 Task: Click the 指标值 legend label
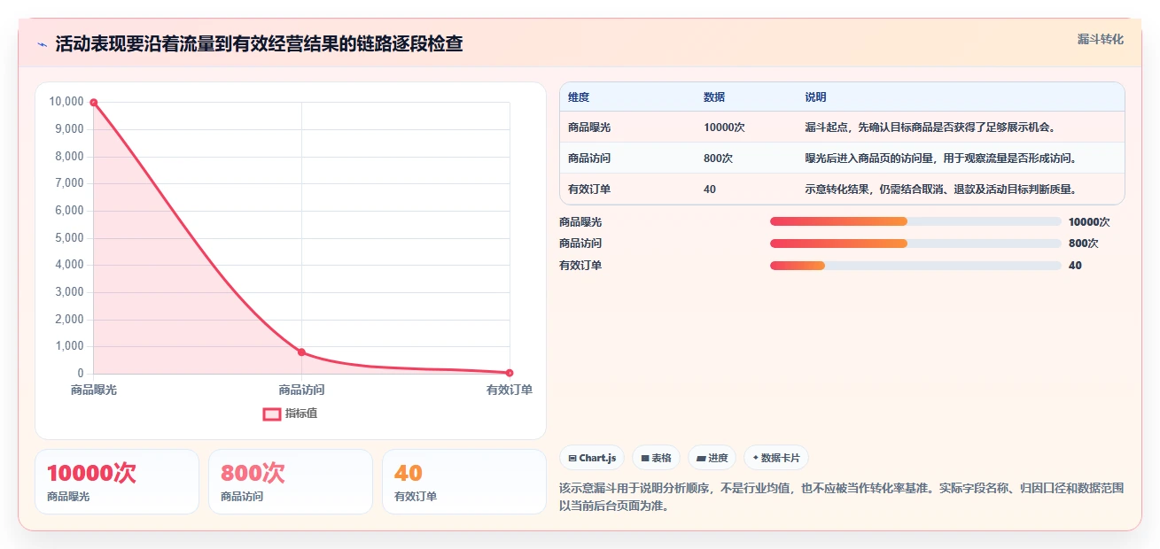click(301, 414)
